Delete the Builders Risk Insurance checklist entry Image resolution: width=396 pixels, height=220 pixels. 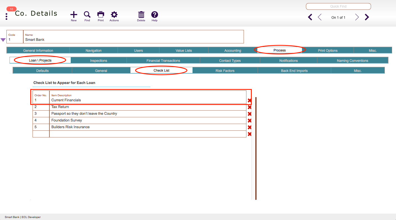(x=249, y=127)
